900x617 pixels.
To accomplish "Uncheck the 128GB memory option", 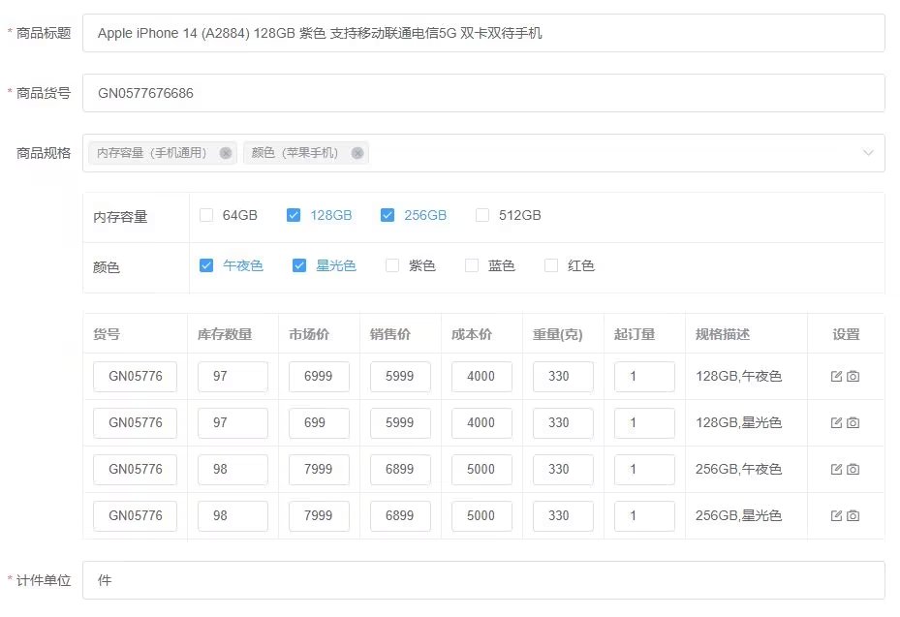I will pyautogui.click(x=294, y=215).
